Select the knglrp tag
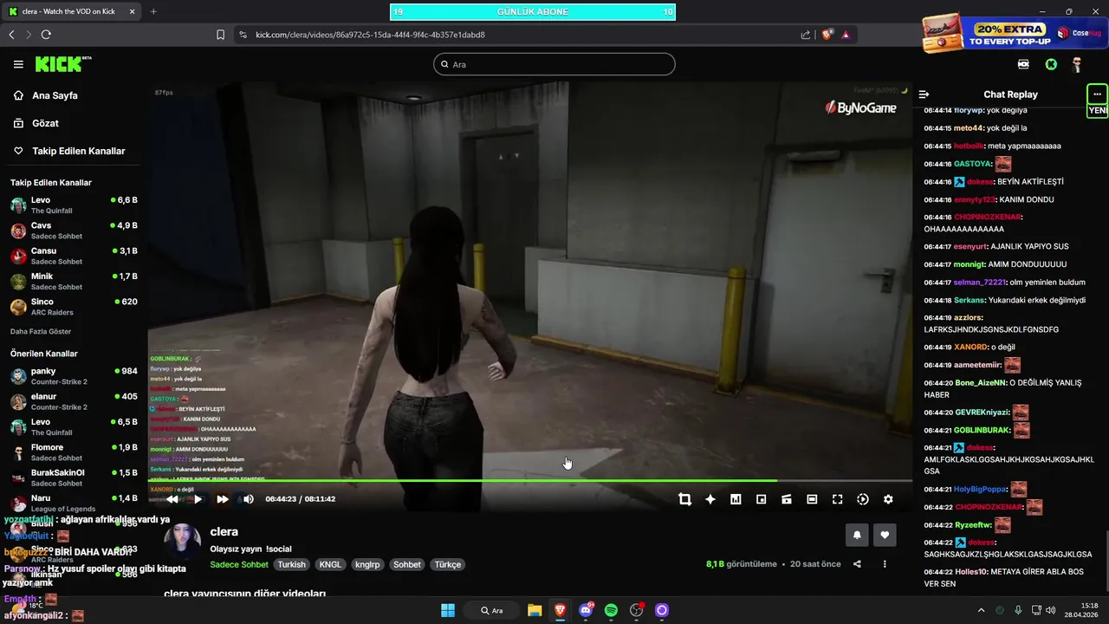The image size is (1109, 624). point(366,564)
